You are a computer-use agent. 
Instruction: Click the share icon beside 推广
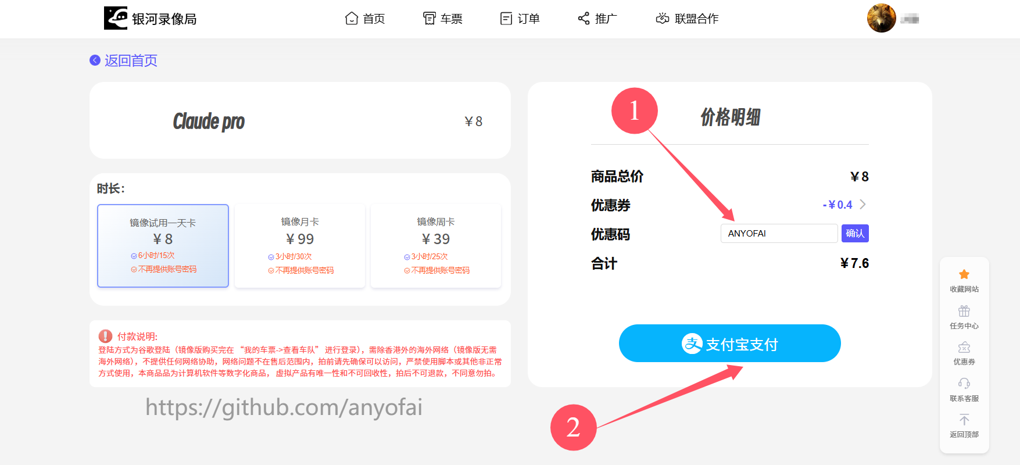click(584, 19)
